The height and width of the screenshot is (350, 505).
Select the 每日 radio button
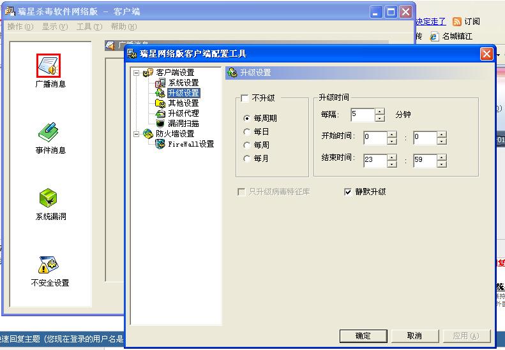(x=246, y=132)
